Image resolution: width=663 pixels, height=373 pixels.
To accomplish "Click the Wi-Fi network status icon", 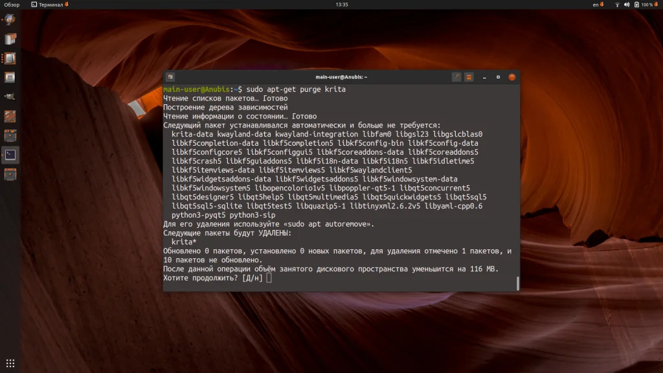I will [617, 5].
